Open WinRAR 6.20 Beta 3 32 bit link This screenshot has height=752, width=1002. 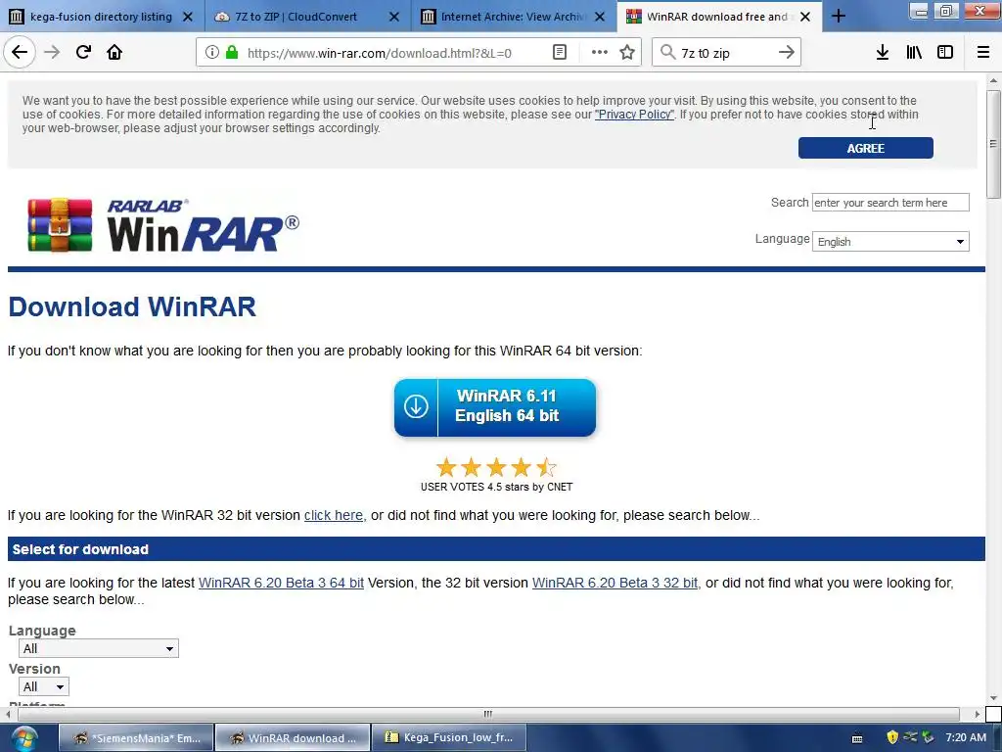[x=615, y=584]
